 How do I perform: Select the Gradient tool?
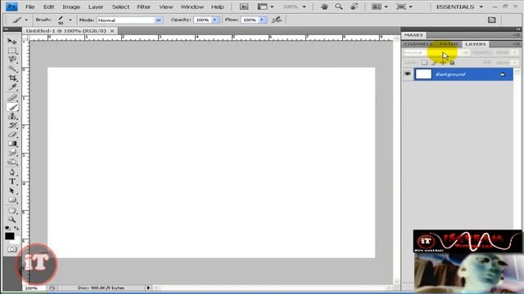click(x=12, y=144)
